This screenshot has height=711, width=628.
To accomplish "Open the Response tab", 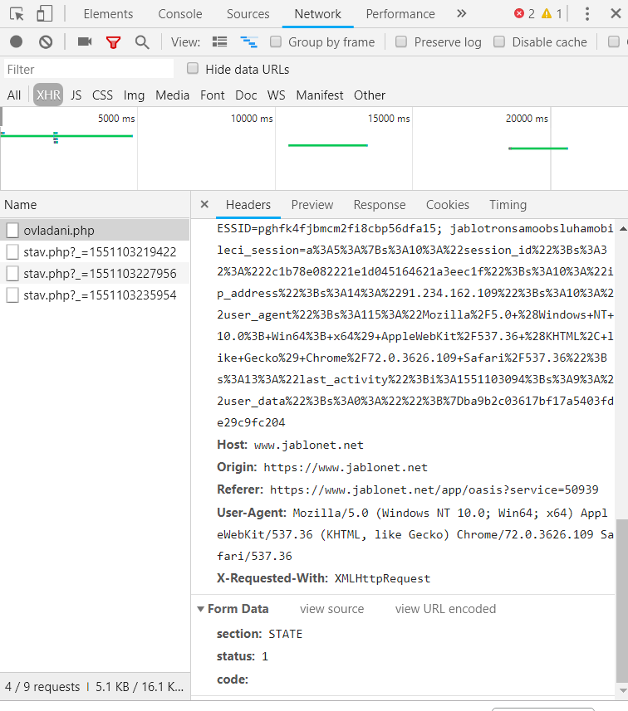I will click(380, 205).
